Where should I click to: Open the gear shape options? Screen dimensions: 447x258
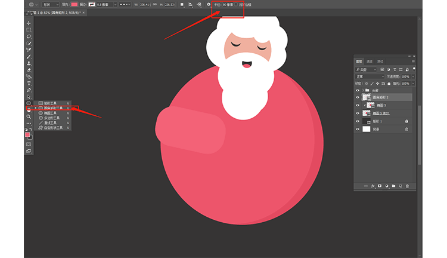pyautogui.click(x=209, y=5)
